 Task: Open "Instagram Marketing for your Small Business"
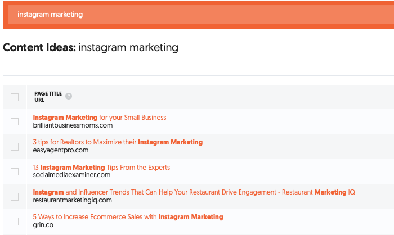tap(100, 117)
